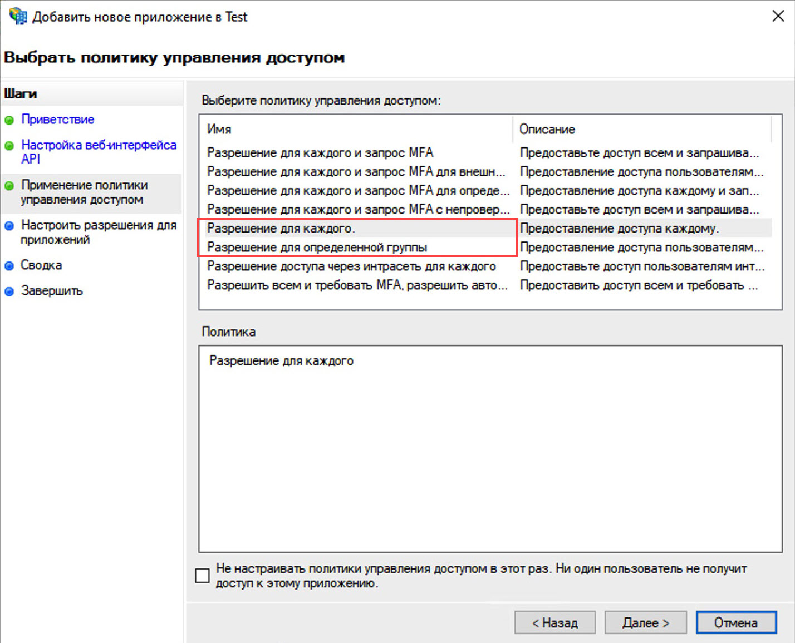The height and width of the screenshot is (643, 795).
Task: Click the Отмена button
Action: pyautogui.click(x=735, y=622)
